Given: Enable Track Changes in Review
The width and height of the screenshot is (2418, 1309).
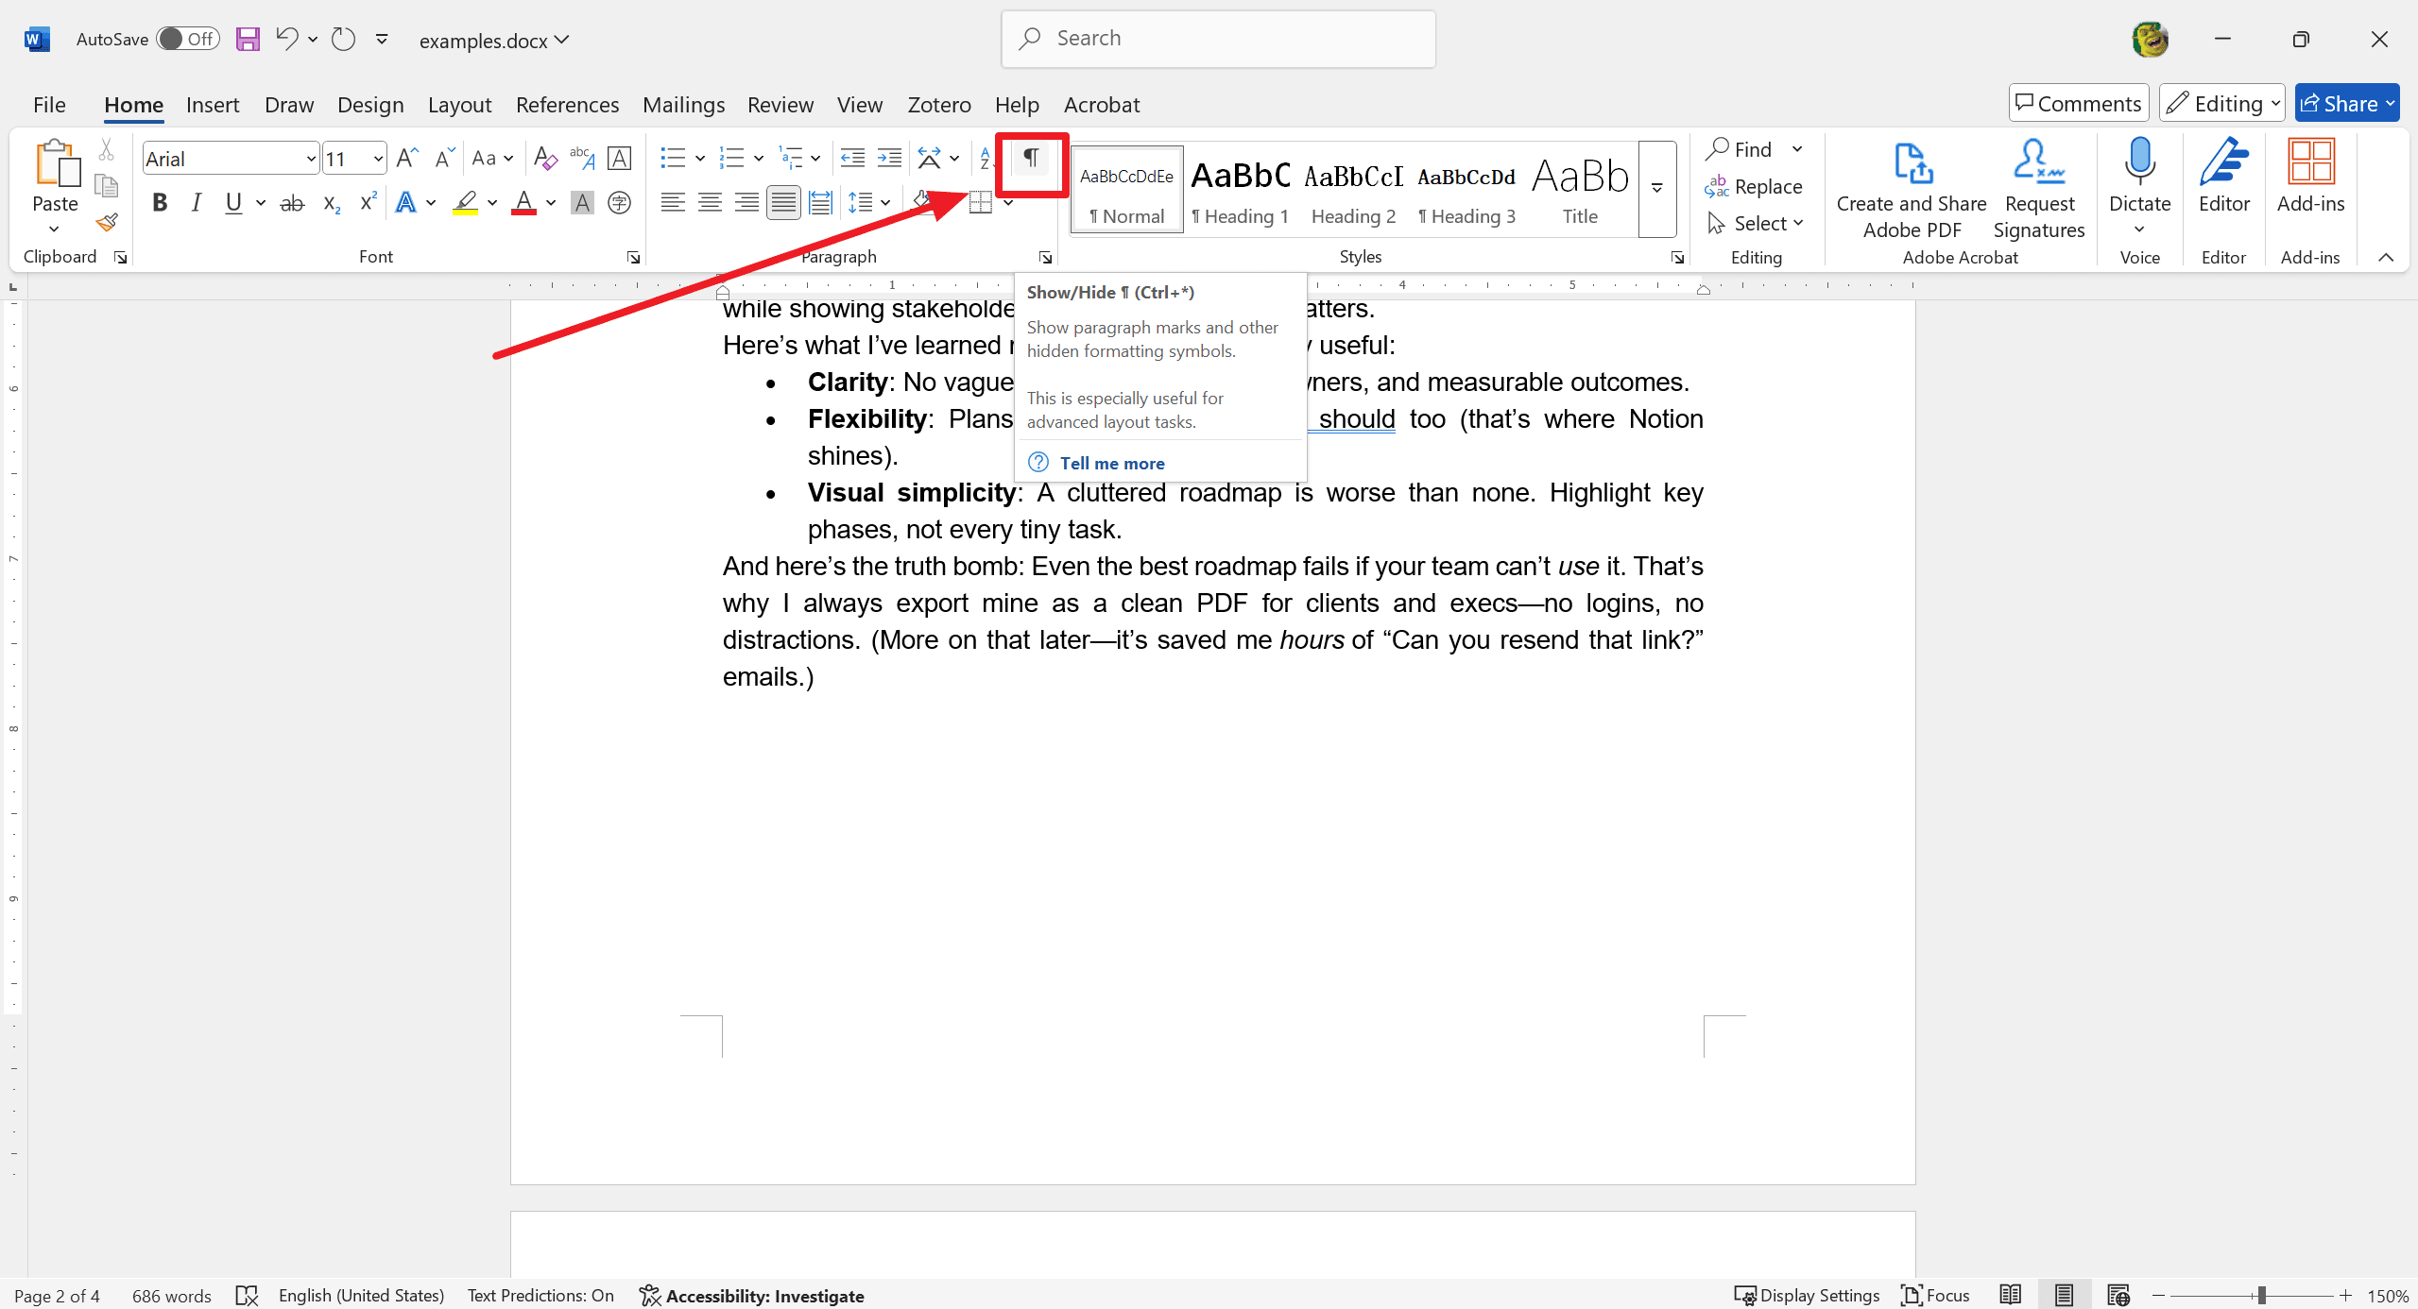Looking at the screenshot, I should (780, 105).
